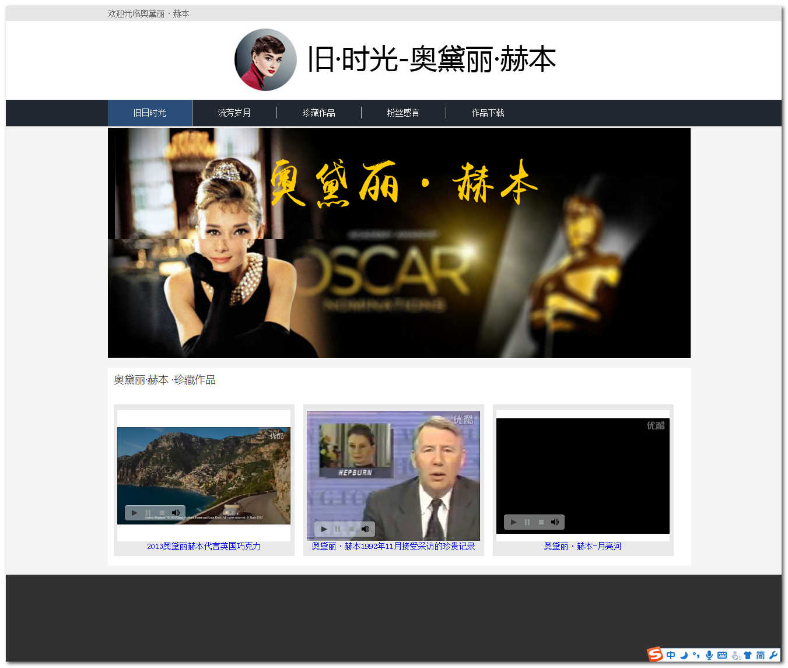This screenshot has height=668, width=788.
Task: Click the 奥黛丽·赫本 ·珍藏作品 section heading
Action: (x=164, y=380)
